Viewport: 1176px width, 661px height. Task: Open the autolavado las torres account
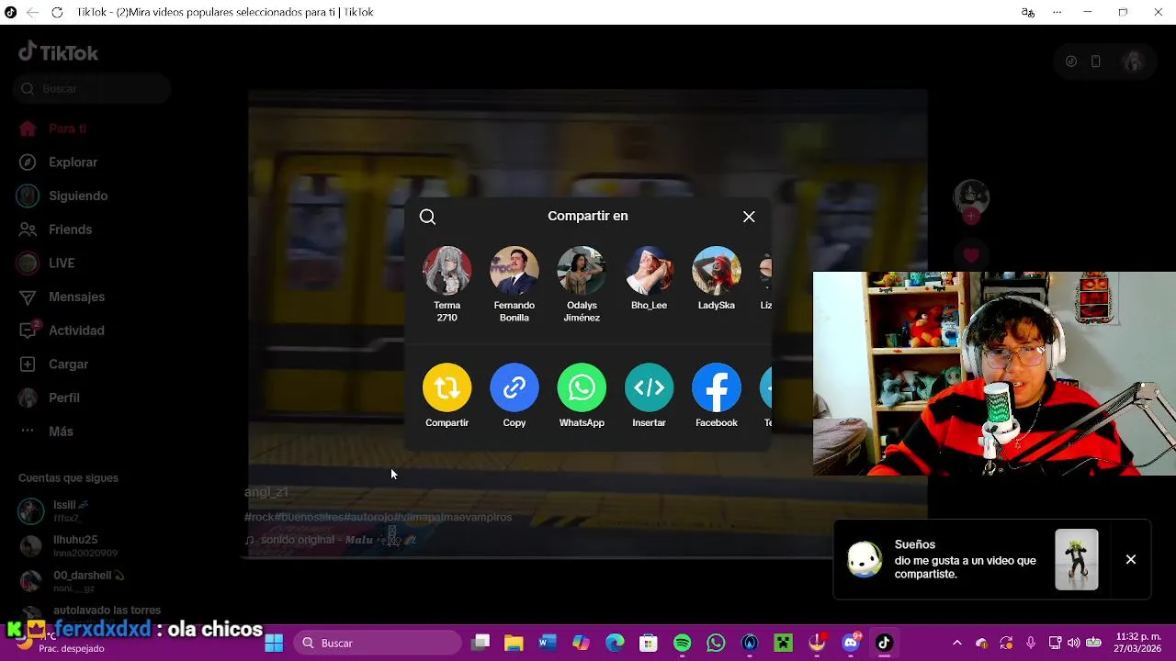point(107,610)
